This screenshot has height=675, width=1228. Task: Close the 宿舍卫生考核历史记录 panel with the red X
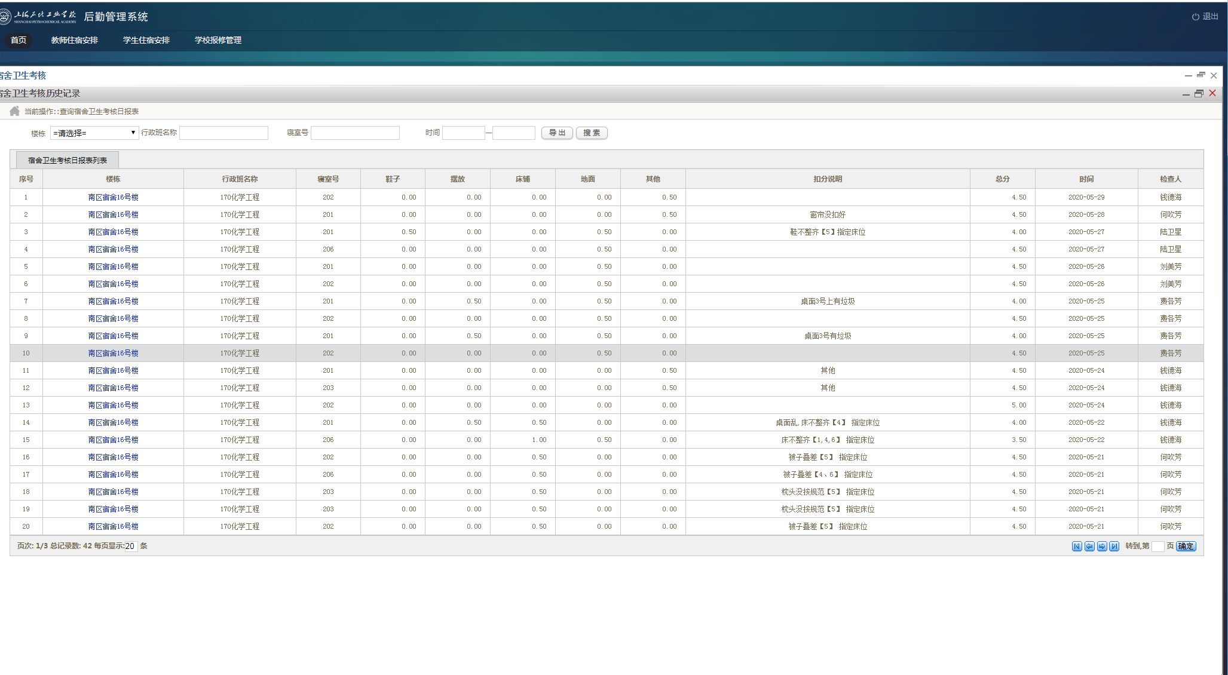point(1212,93)
